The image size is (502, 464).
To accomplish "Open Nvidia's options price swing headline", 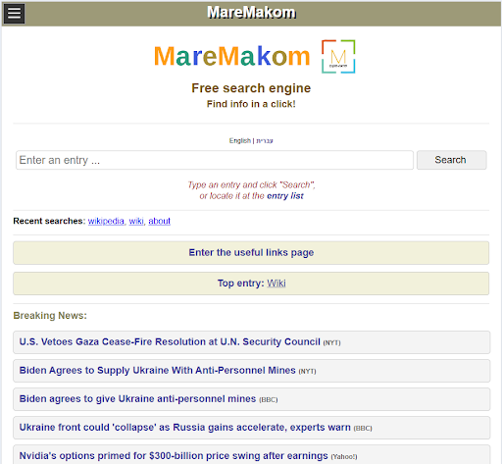I will pos(251,455).
